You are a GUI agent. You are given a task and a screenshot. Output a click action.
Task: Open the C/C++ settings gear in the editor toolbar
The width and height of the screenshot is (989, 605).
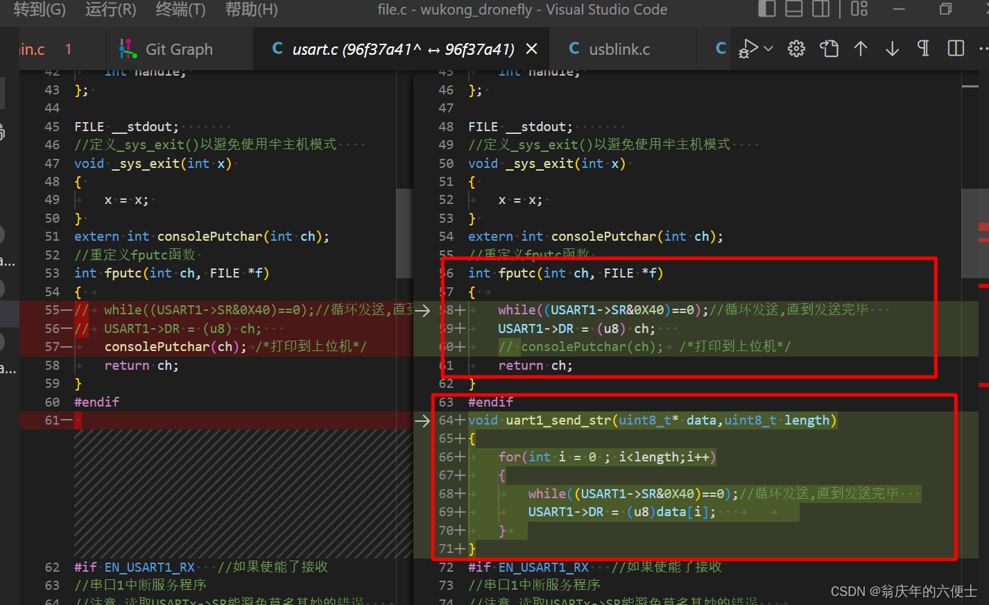click(x=796, y=49)
